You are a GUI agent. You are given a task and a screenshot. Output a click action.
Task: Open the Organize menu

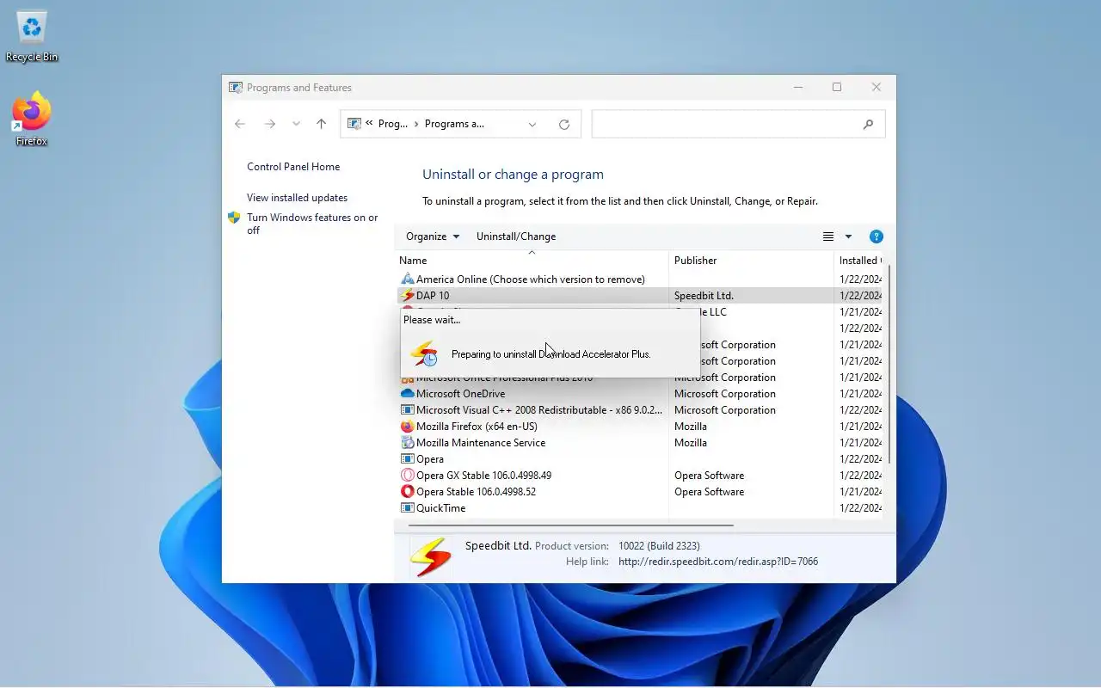433,236
